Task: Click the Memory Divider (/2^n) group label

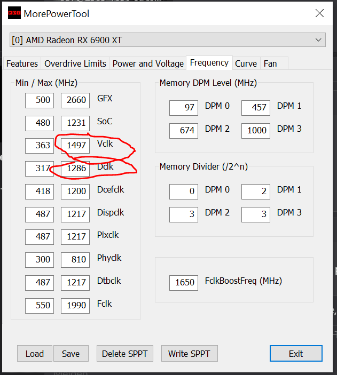Action: (203, 166)
